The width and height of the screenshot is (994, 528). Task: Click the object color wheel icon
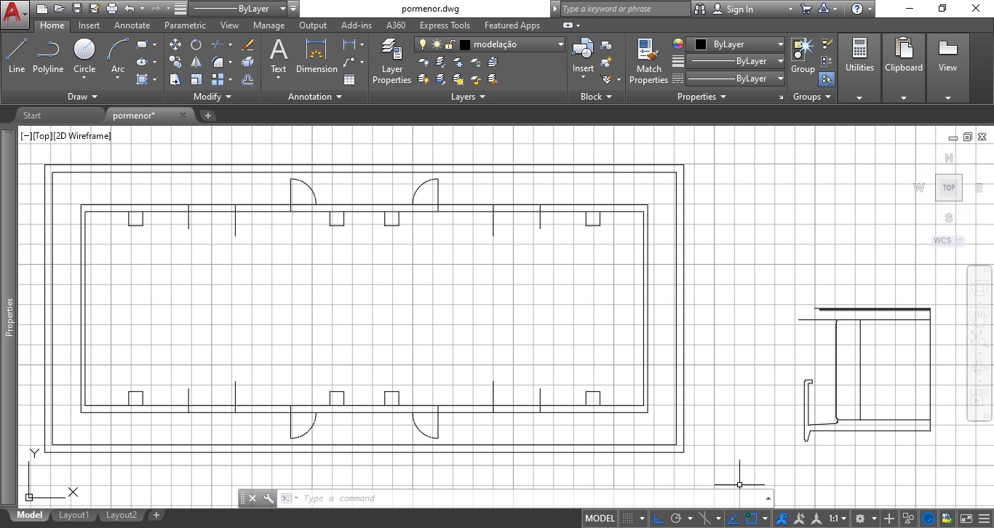tap(678, 44)
